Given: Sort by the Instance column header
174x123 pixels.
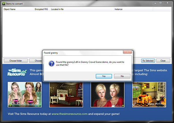Looking at the screenshot, I should point(119,9).
